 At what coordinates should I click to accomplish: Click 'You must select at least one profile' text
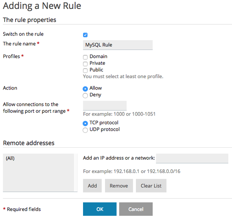123,77
